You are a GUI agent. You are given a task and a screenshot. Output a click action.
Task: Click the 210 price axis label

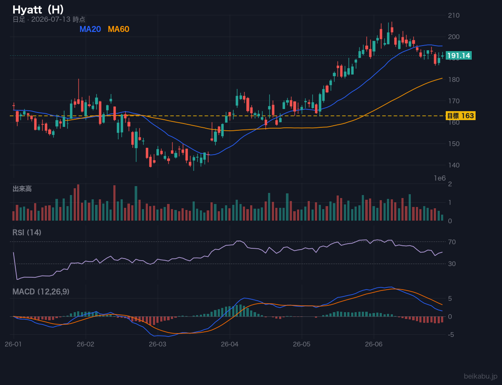pos(454,15)
